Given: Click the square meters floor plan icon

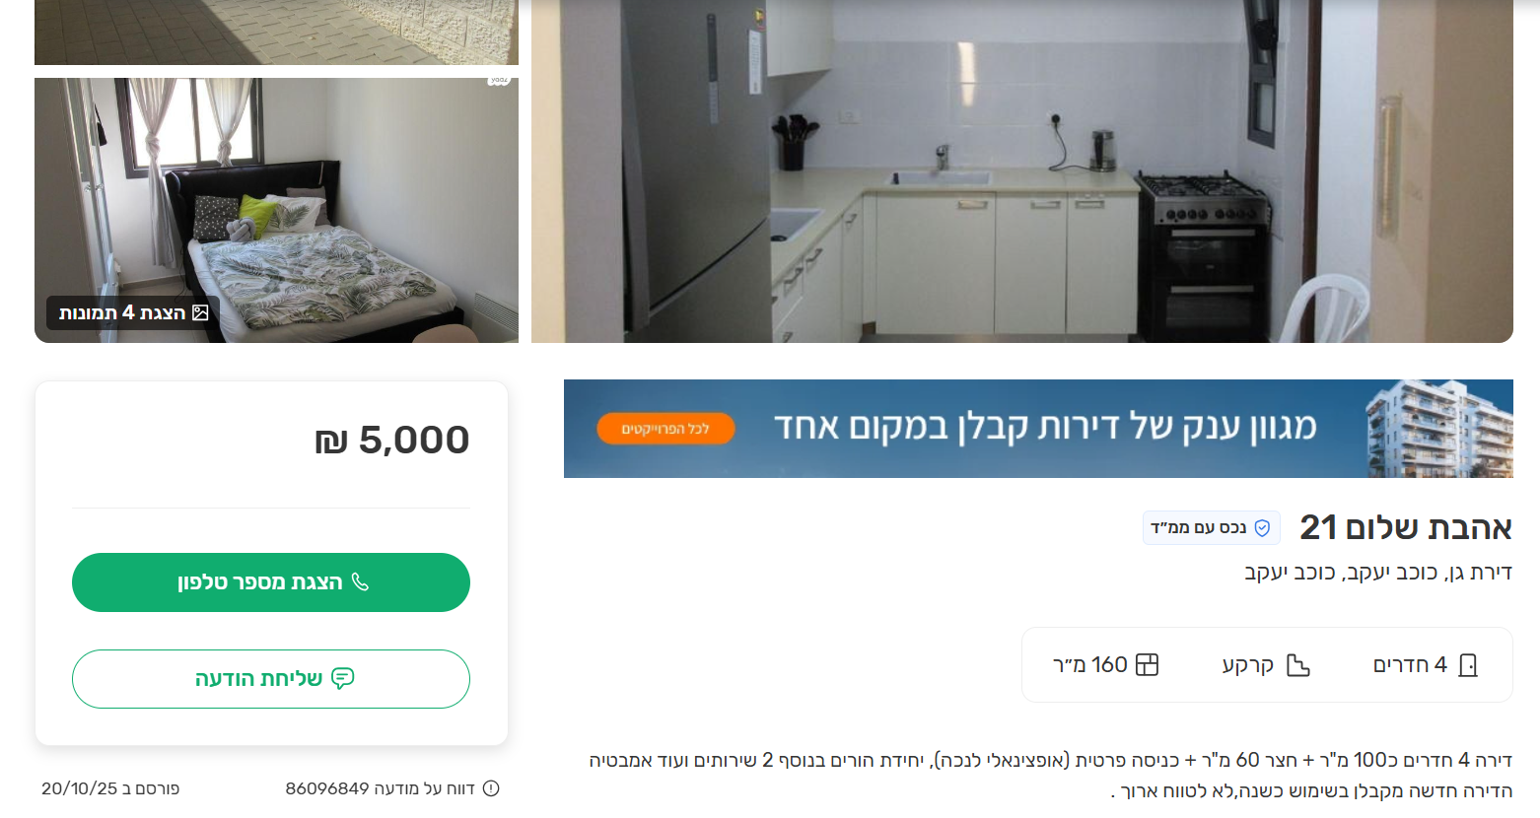Looking at the screenshot, I should coord(1147,665).
